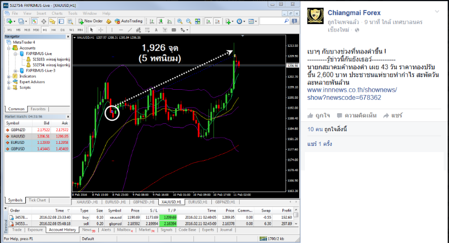Viewport: 449px width, 243px height.
Task: Select the equidistant channel tool
Action: [x=138, y=30]
